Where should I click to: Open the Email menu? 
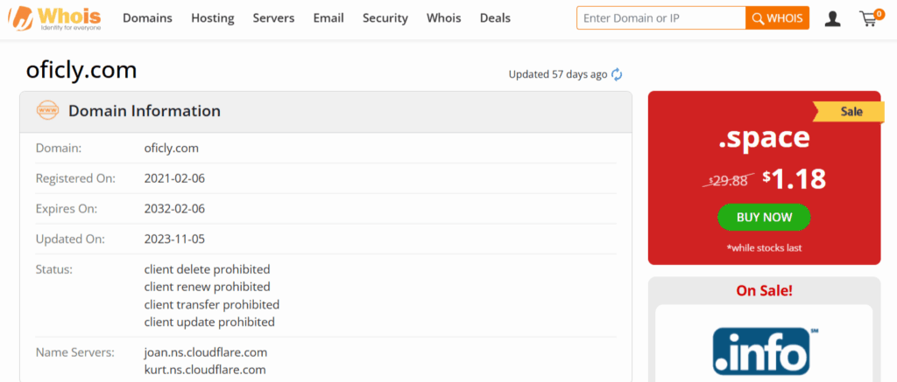(x=328, y=18)
